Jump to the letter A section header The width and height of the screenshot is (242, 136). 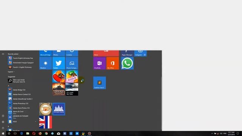point(9,86)
